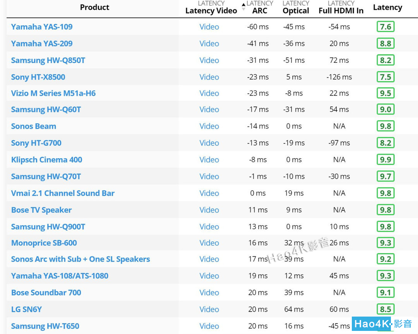Open Sonos Beam product link

(34, 126)
